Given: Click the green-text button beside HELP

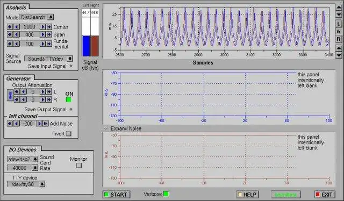Looking at the screenshot, I should pos(285,195).
